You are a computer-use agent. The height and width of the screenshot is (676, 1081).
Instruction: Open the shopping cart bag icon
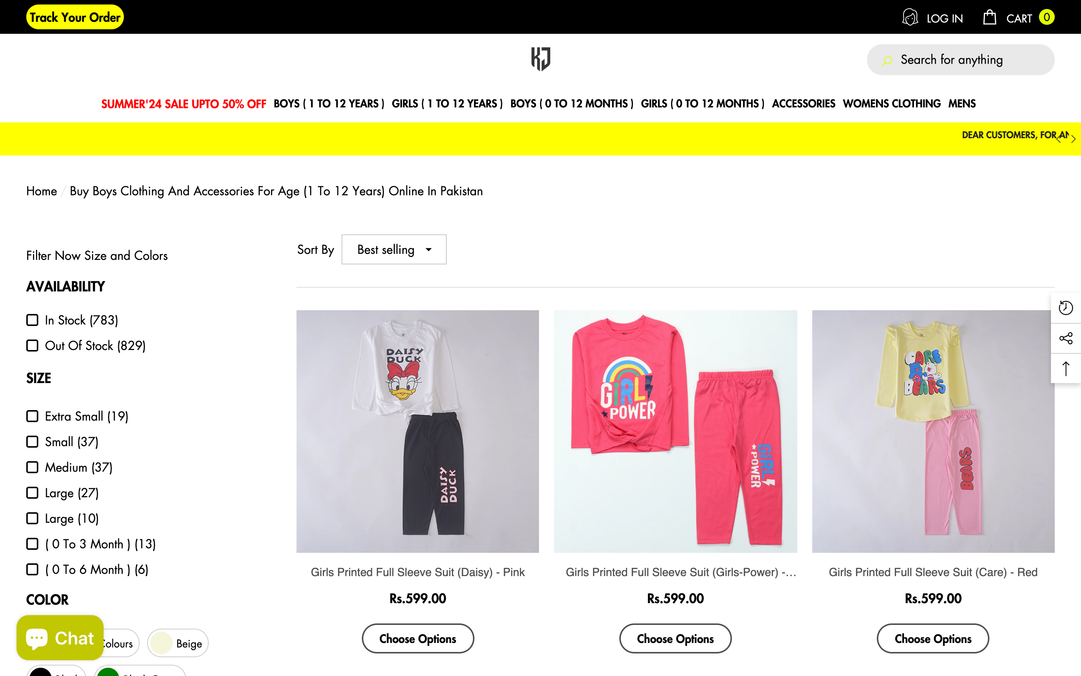tap(989, 17)
